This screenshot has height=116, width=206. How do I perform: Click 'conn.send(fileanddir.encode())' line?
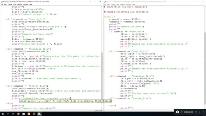pyautogui.click(x=33, y=93)
